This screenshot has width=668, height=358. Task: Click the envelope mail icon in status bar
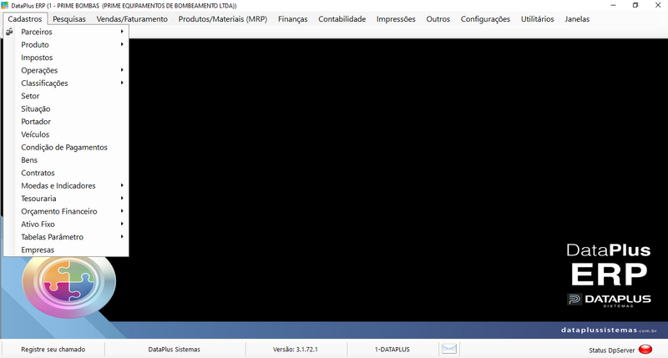coord(449,349)
